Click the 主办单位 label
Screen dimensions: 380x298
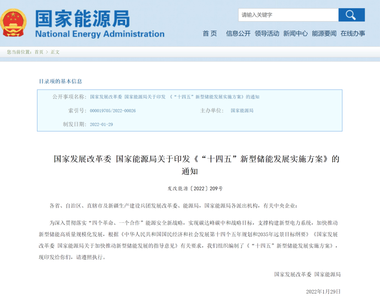click(x=212, y=111)
